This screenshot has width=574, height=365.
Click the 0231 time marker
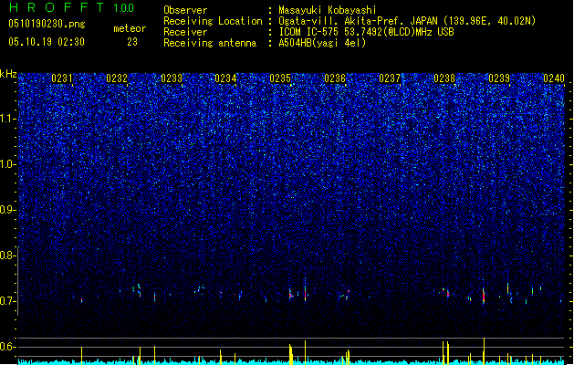tap(62, 78)
